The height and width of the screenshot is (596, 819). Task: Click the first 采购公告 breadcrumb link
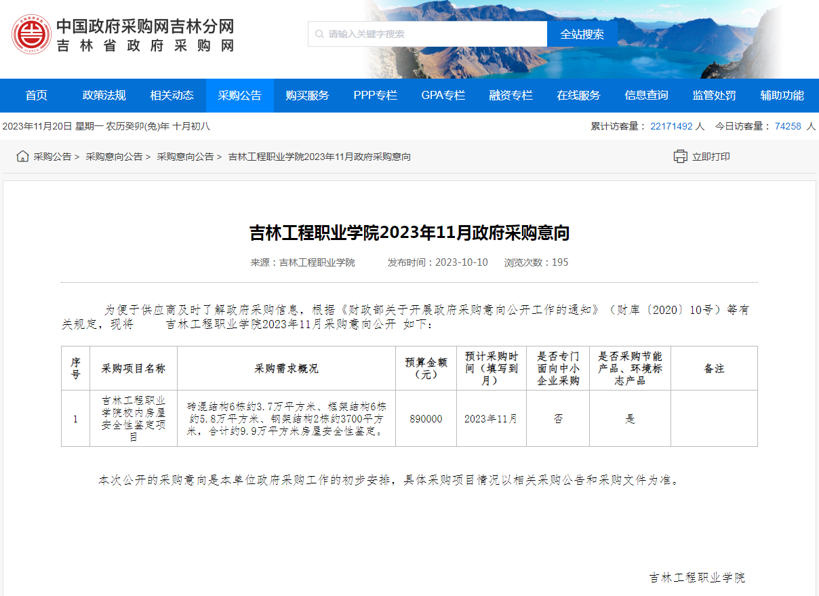coord(52,157)
